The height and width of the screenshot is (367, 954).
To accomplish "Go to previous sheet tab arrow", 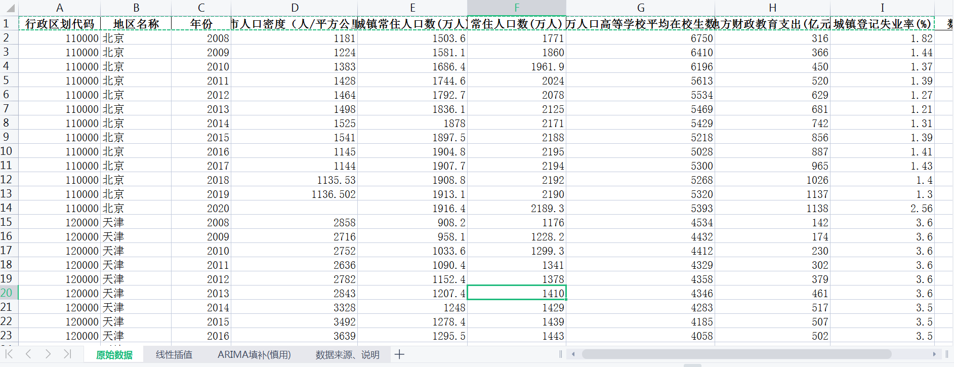I will (28, 354).
